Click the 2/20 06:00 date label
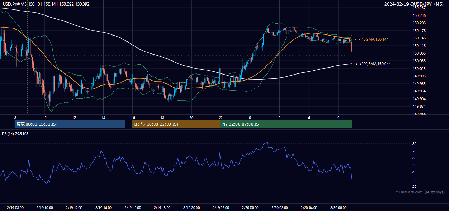This screenshot has height=211, width=449. coord(338,208)
